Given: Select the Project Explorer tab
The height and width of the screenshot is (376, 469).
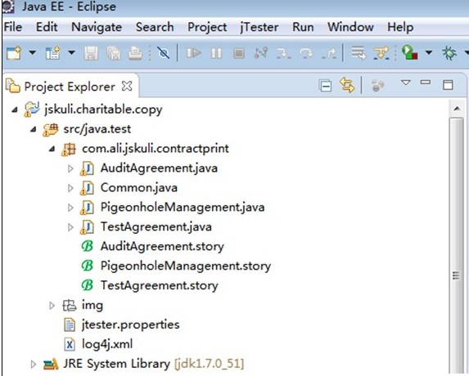Looking at the screenshot, I should (x=70, y=87).
